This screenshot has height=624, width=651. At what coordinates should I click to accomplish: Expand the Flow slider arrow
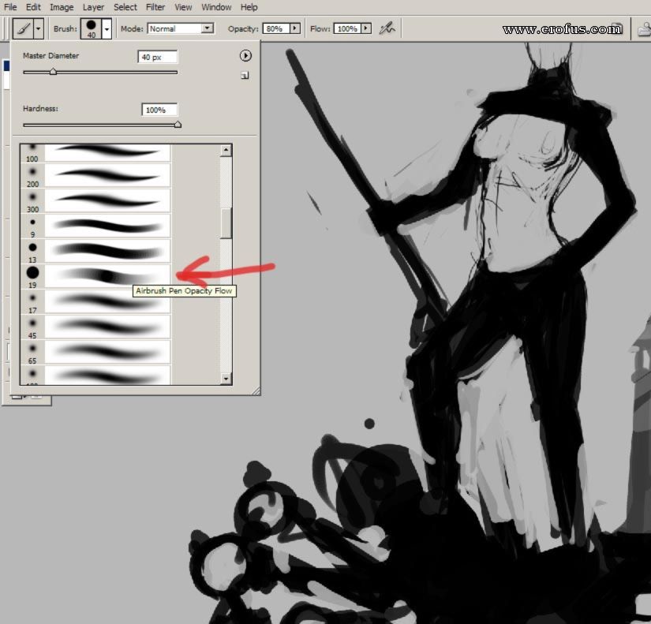[x=366, y=28]
